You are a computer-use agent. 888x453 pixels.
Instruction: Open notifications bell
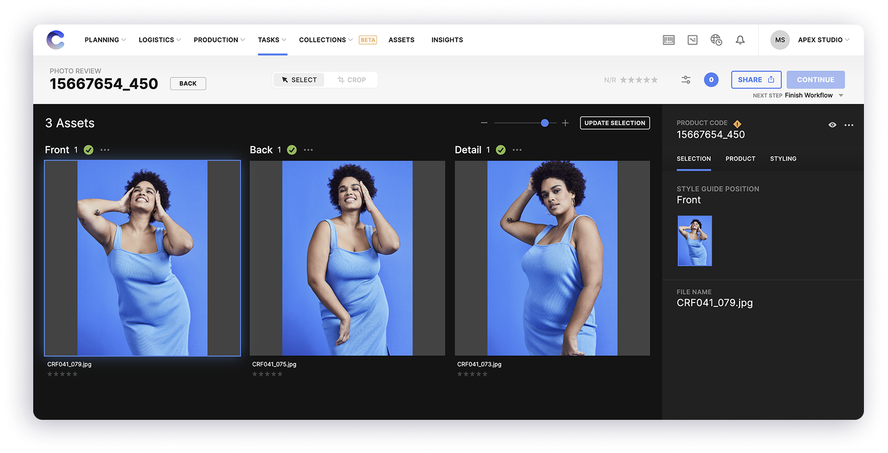[x=740, y=40]
